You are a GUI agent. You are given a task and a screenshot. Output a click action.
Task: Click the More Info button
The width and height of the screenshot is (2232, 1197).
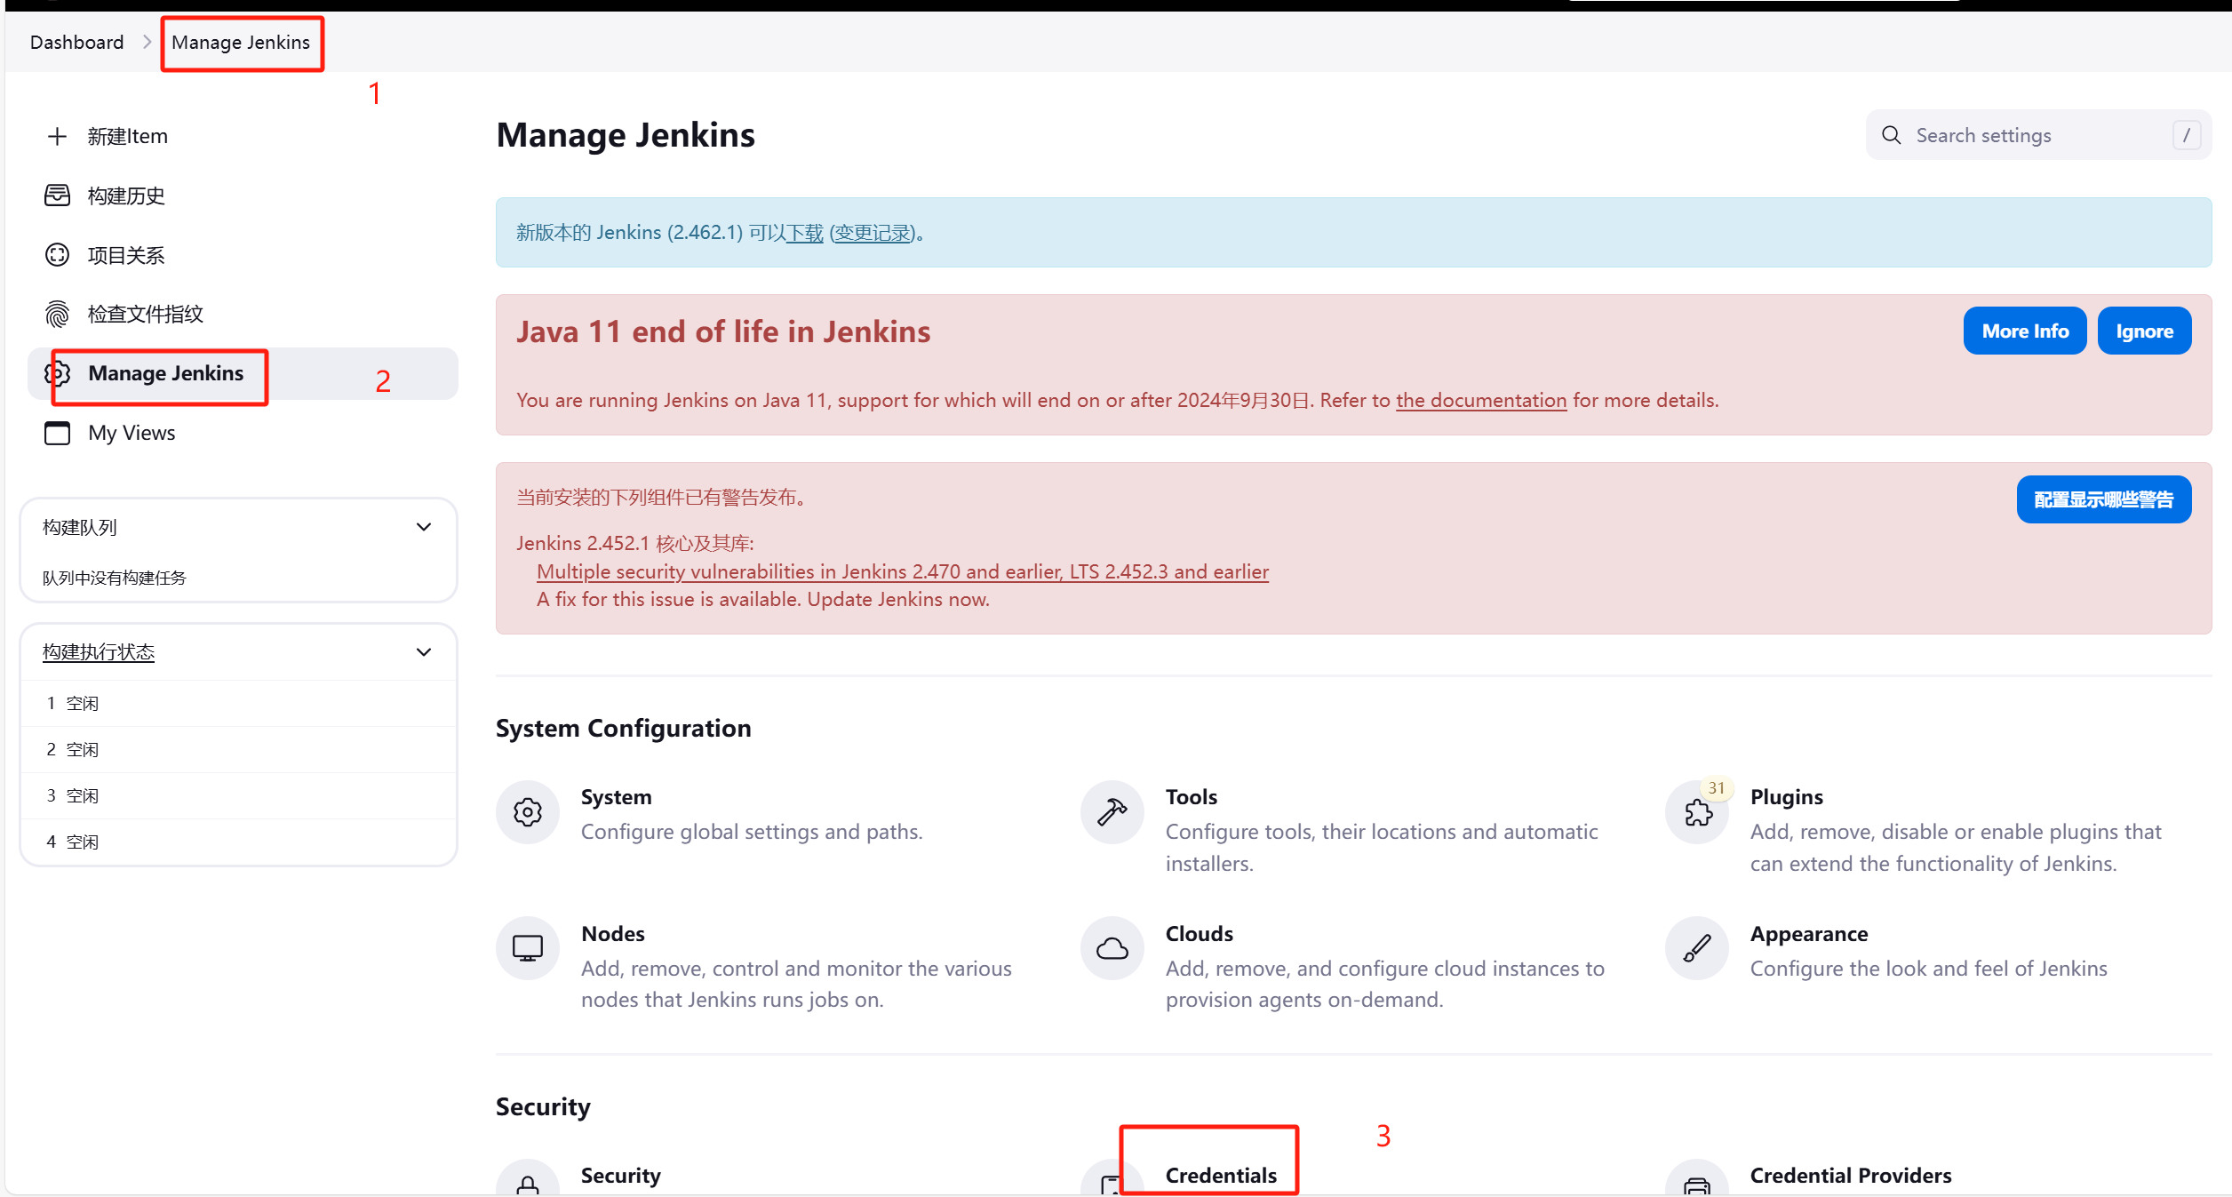coord(2025,331)
